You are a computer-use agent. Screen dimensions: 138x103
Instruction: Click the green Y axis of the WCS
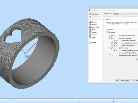click(x=20, y=49)
